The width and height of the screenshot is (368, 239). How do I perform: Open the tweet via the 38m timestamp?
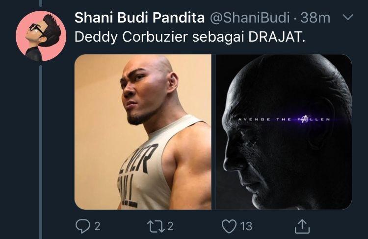click(315, 18)
